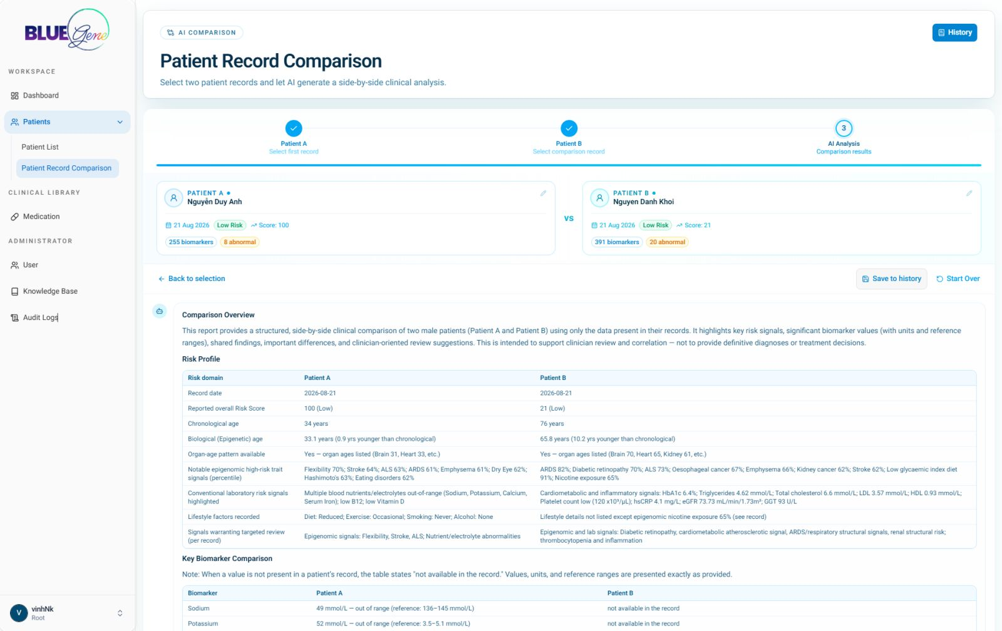
Task: Click the Sodium biomarker row label
Action: tap(199, 608)
